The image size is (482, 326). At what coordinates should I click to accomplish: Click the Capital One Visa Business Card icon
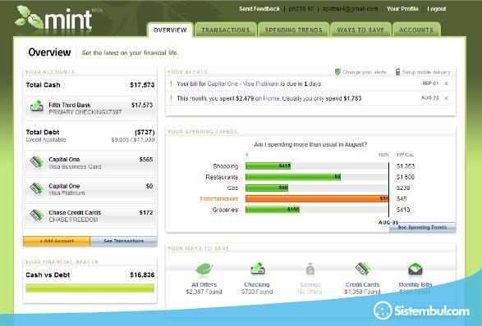37,162
